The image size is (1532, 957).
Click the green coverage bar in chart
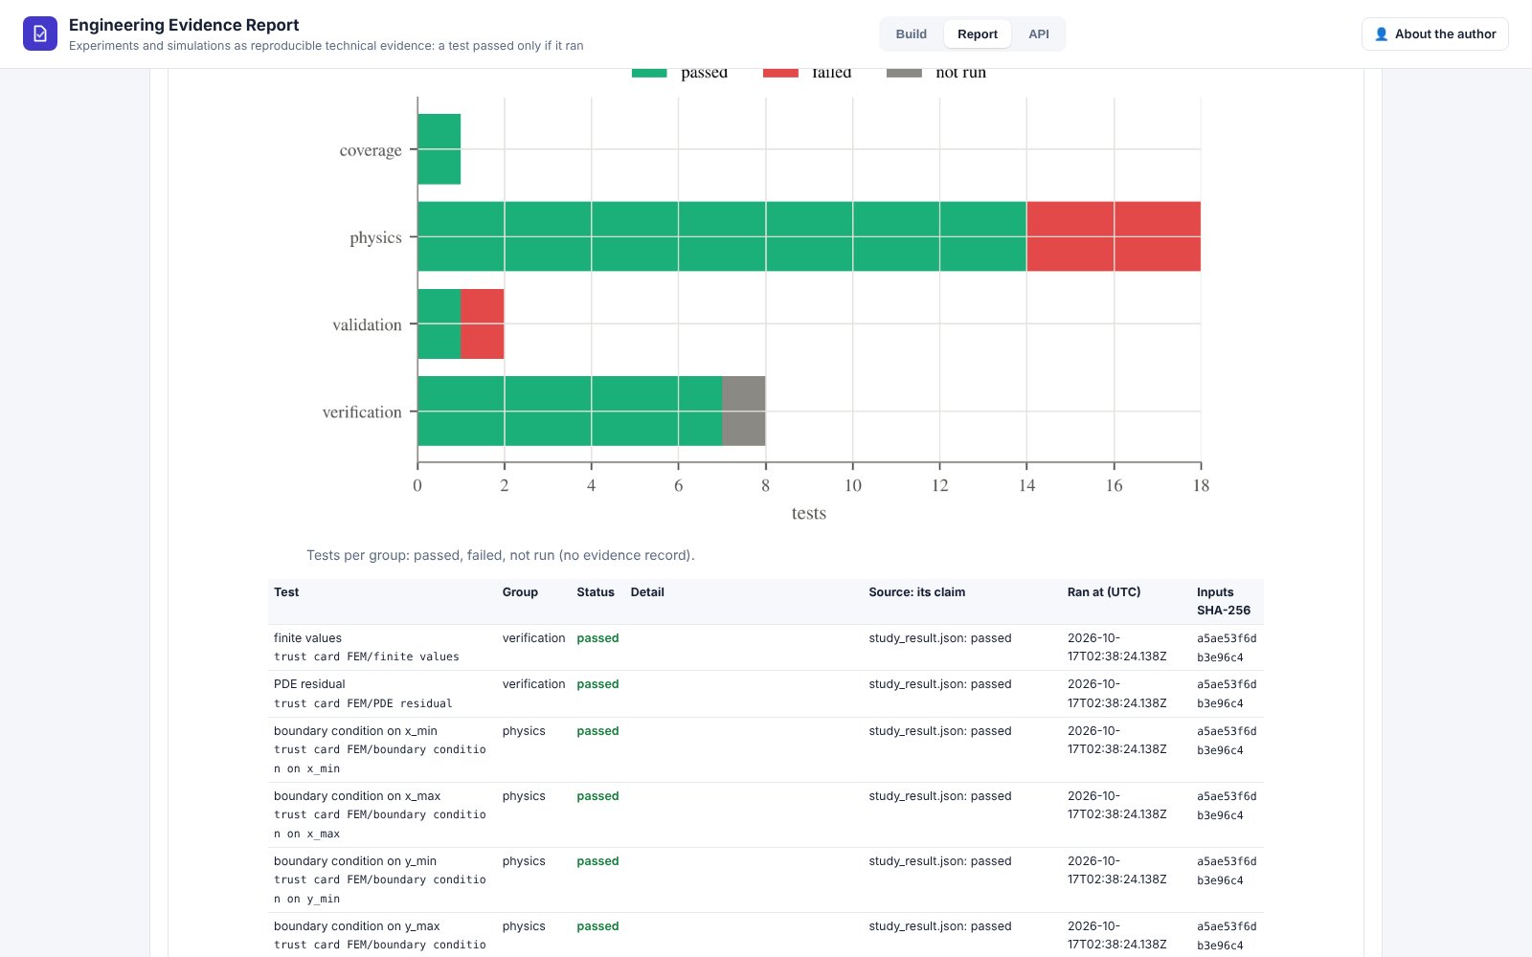click(x=439, y=149)
